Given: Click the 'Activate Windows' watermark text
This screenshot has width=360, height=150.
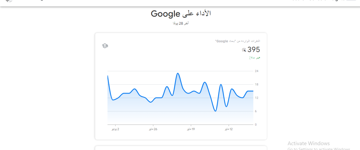Looking at the screenshot, I should tap(308, 143).
